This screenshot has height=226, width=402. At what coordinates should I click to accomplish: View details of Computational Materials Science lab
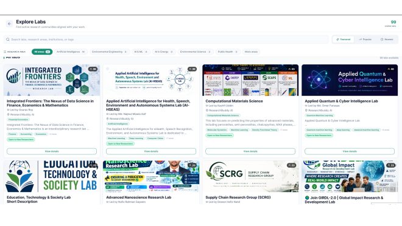click(x=250, y=151)
